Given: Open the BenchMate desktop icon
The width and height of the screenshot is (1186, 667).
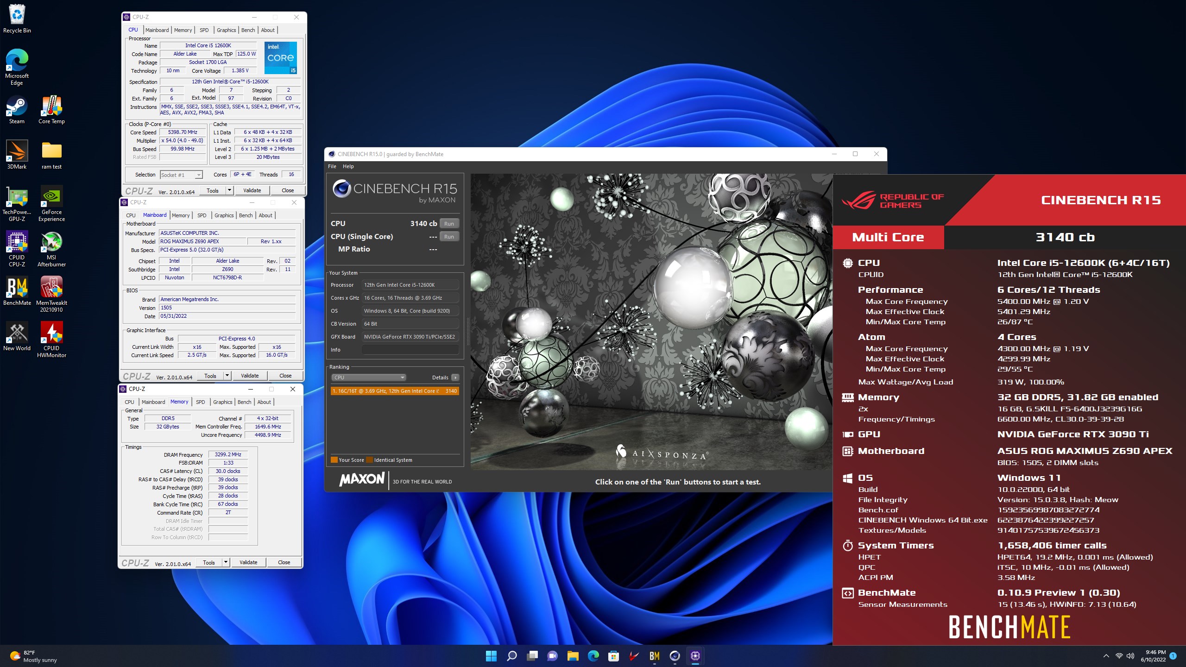Looking at the screenshot, I should coord(17,291).
